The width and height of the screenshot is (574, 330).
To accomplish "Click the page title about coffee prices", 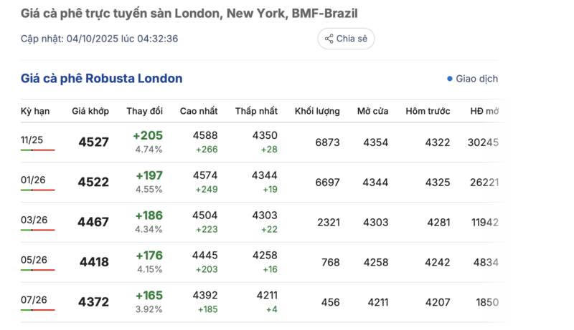I will (x=189, y=14).
